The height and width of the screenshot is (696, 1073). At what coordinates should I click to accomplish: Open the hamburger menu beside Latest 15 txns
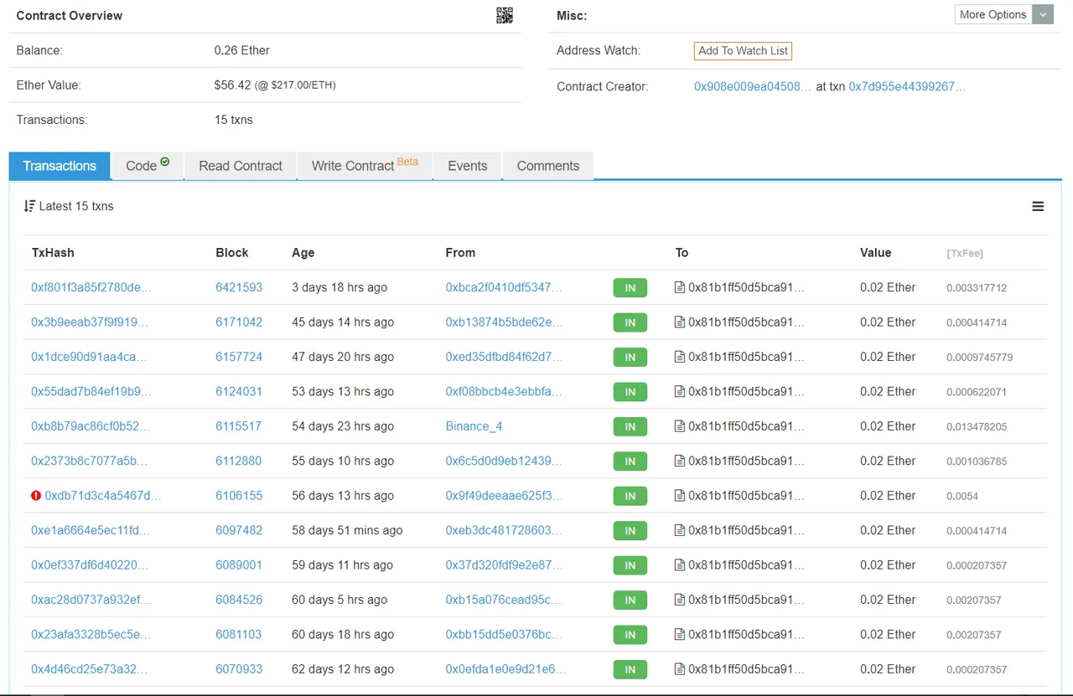click(1038, 206)
